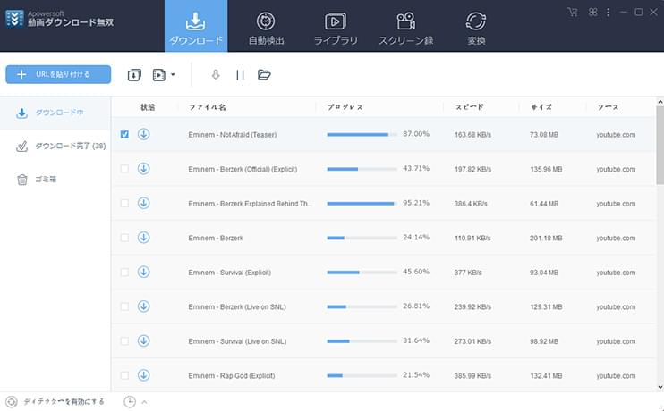Screen dimensions: 664x411
Task: Click the サイズ column header
Action: 541,107
